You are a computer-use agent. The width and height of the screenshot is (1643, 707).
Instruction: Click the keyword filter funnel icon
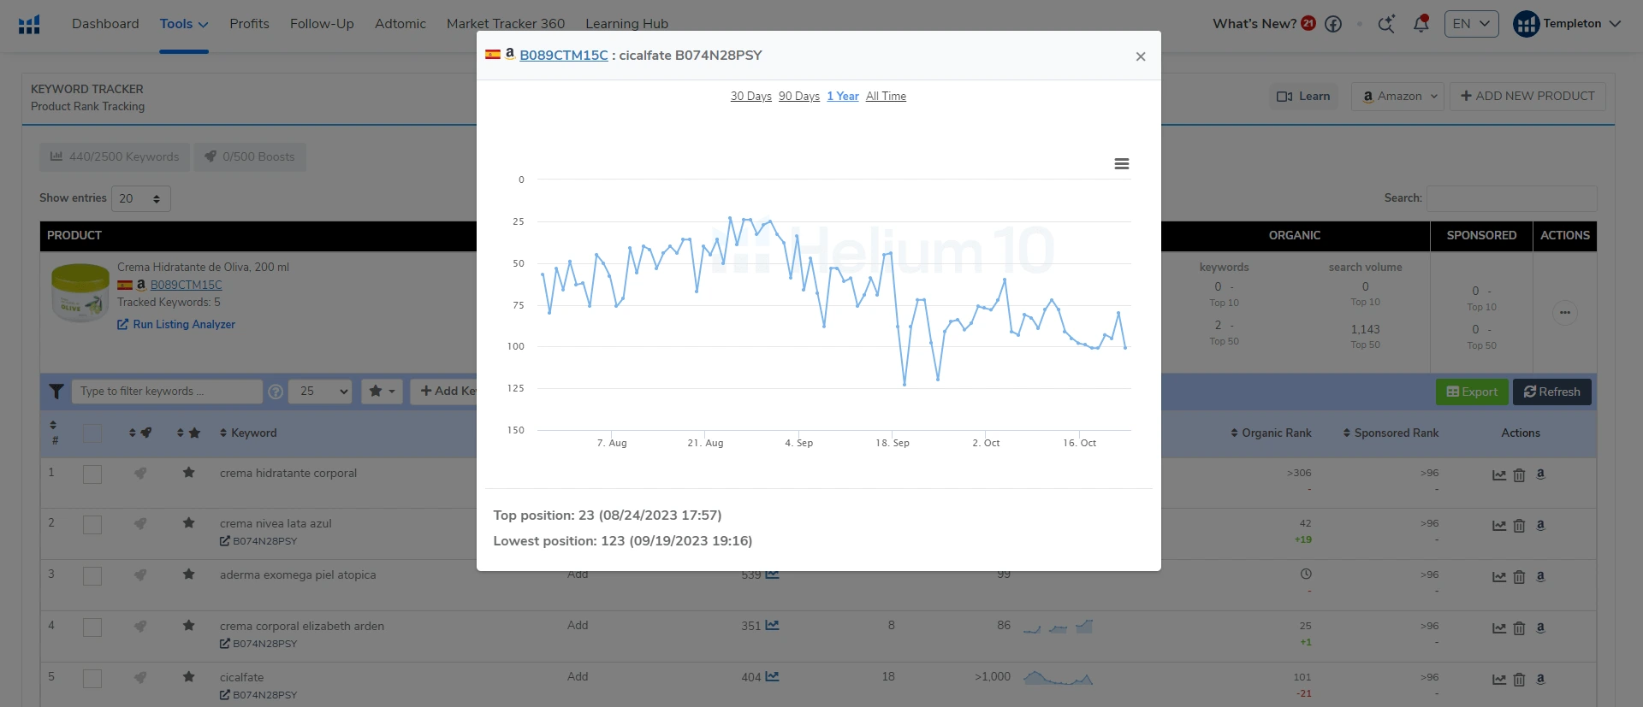56,392
